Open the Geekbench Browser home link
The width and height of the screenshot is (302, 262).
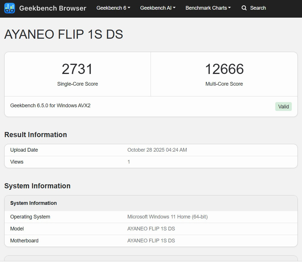[52, 8]
